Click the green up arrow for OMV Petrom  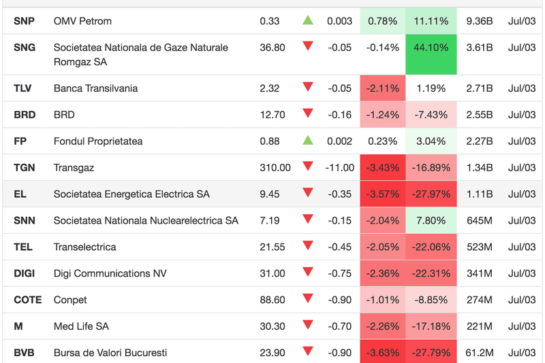(x=308, y=20)
